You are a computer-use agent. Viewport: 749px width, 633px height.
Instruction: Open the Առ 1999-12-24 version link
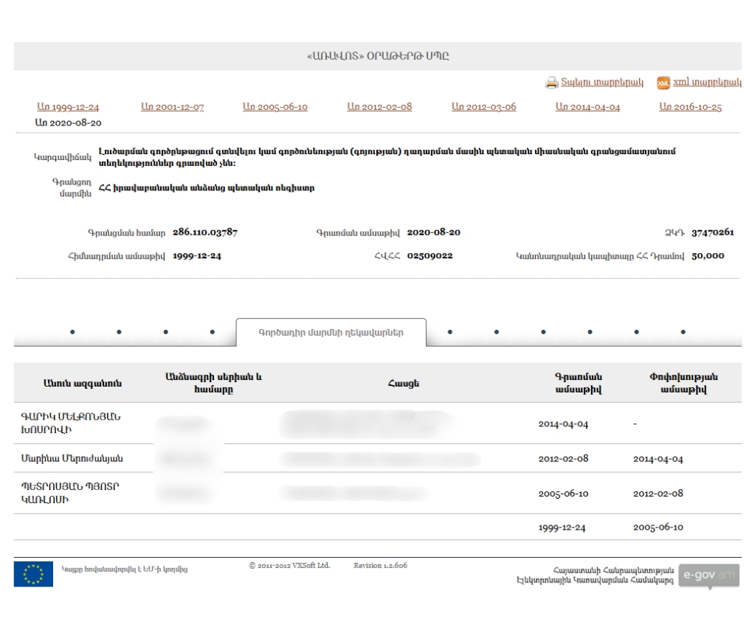tap(67, 107)
